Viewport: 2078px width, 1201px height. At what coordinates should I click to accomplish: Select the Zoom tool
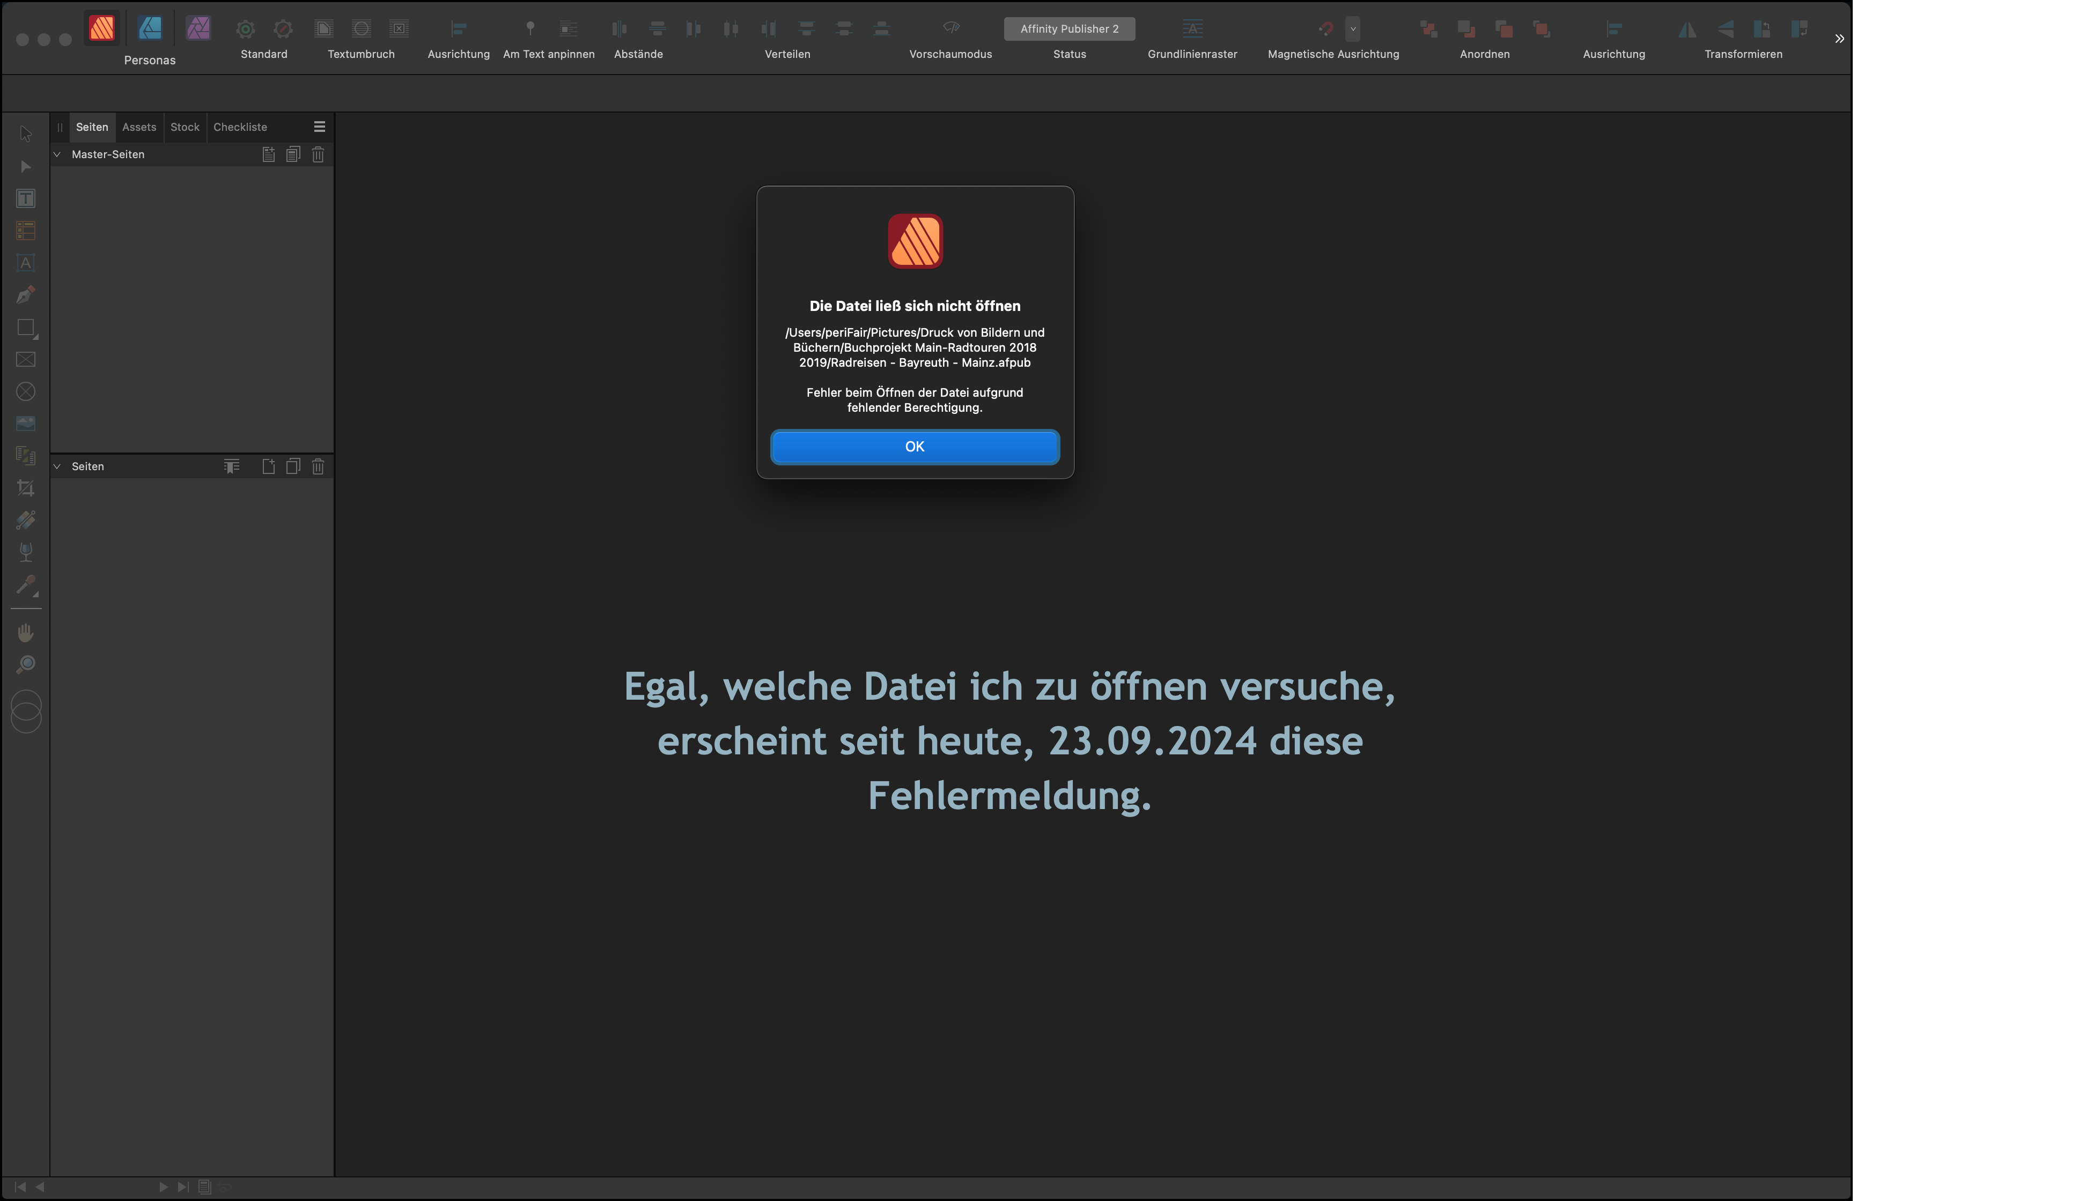coord(26,664)
